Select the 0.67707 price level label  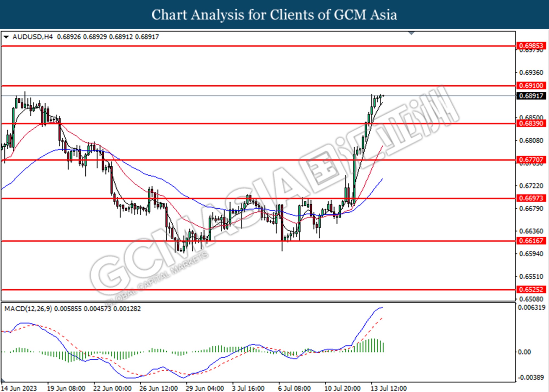tap(531, 160)
